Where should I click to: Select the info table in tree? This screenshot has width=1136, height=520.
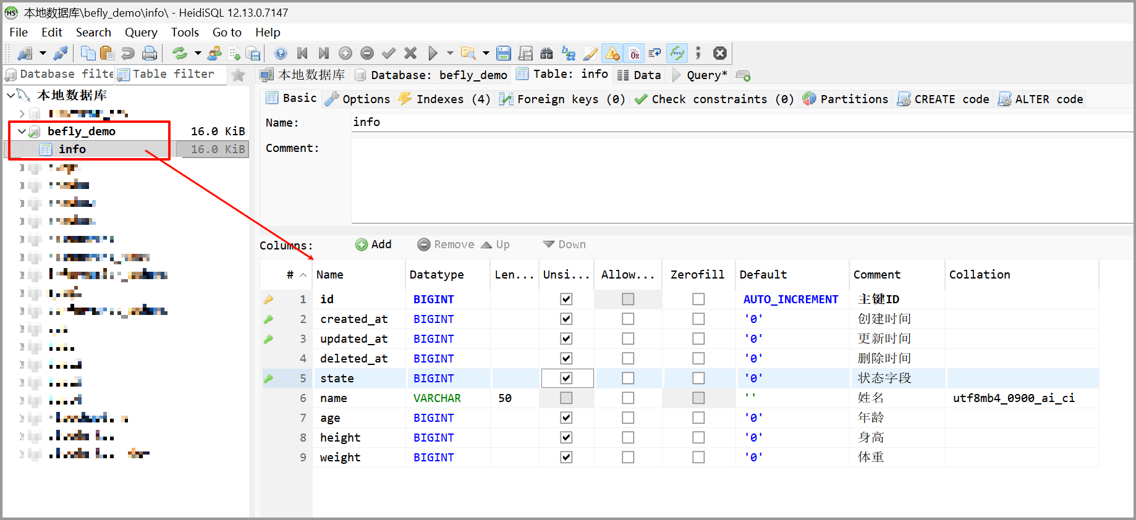(72, 149)
